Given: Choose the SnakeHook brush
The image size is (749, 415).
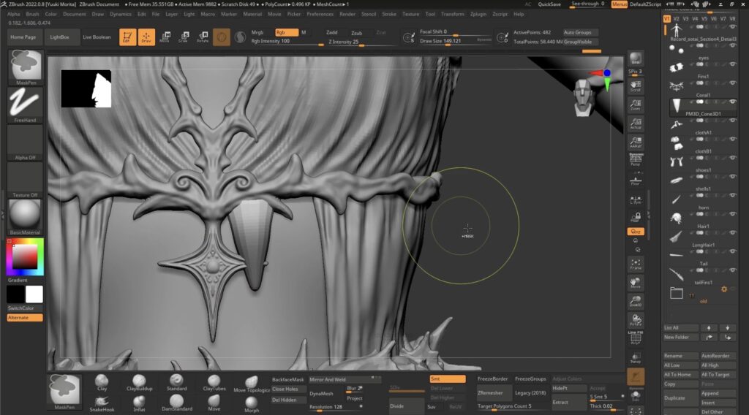Looking at the screenshot, I should [x=102, y=401].
